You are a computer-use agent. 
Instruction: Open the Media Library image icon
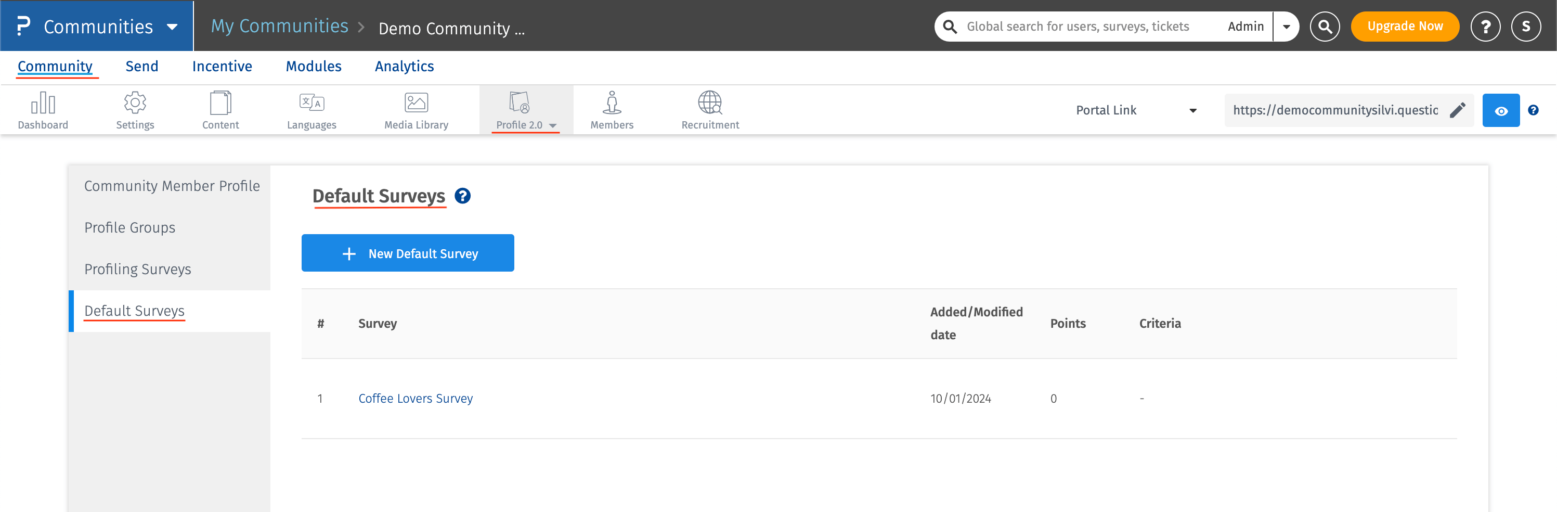click(416, 104)
